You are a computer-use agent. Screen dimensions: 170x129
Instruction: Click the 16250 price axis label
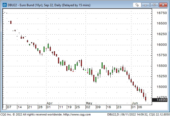click(x=162, y=34)
